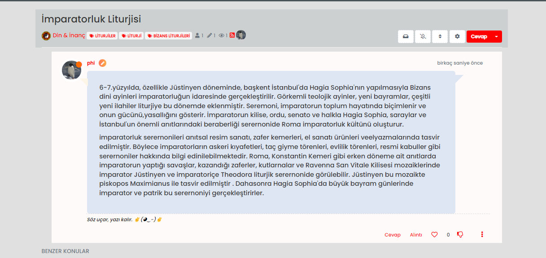Image resolution: width=546 pixels, height=258 pixels.
Task: Downvote the post with thumbs-down icon
Action: 460,235
